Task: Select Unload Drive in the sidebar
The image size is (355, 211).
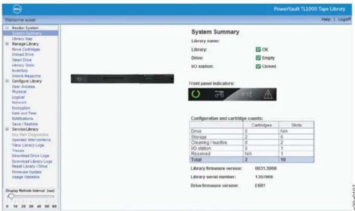Action: (23, 55)
